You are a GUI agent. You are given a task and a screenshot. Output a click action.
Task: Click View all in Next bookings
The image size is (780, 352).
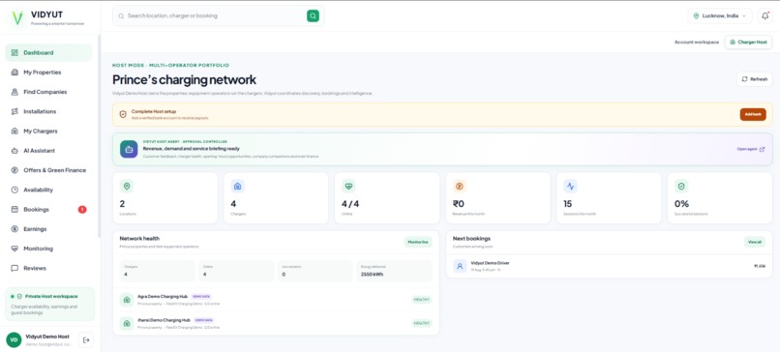(x=755, y=242)
